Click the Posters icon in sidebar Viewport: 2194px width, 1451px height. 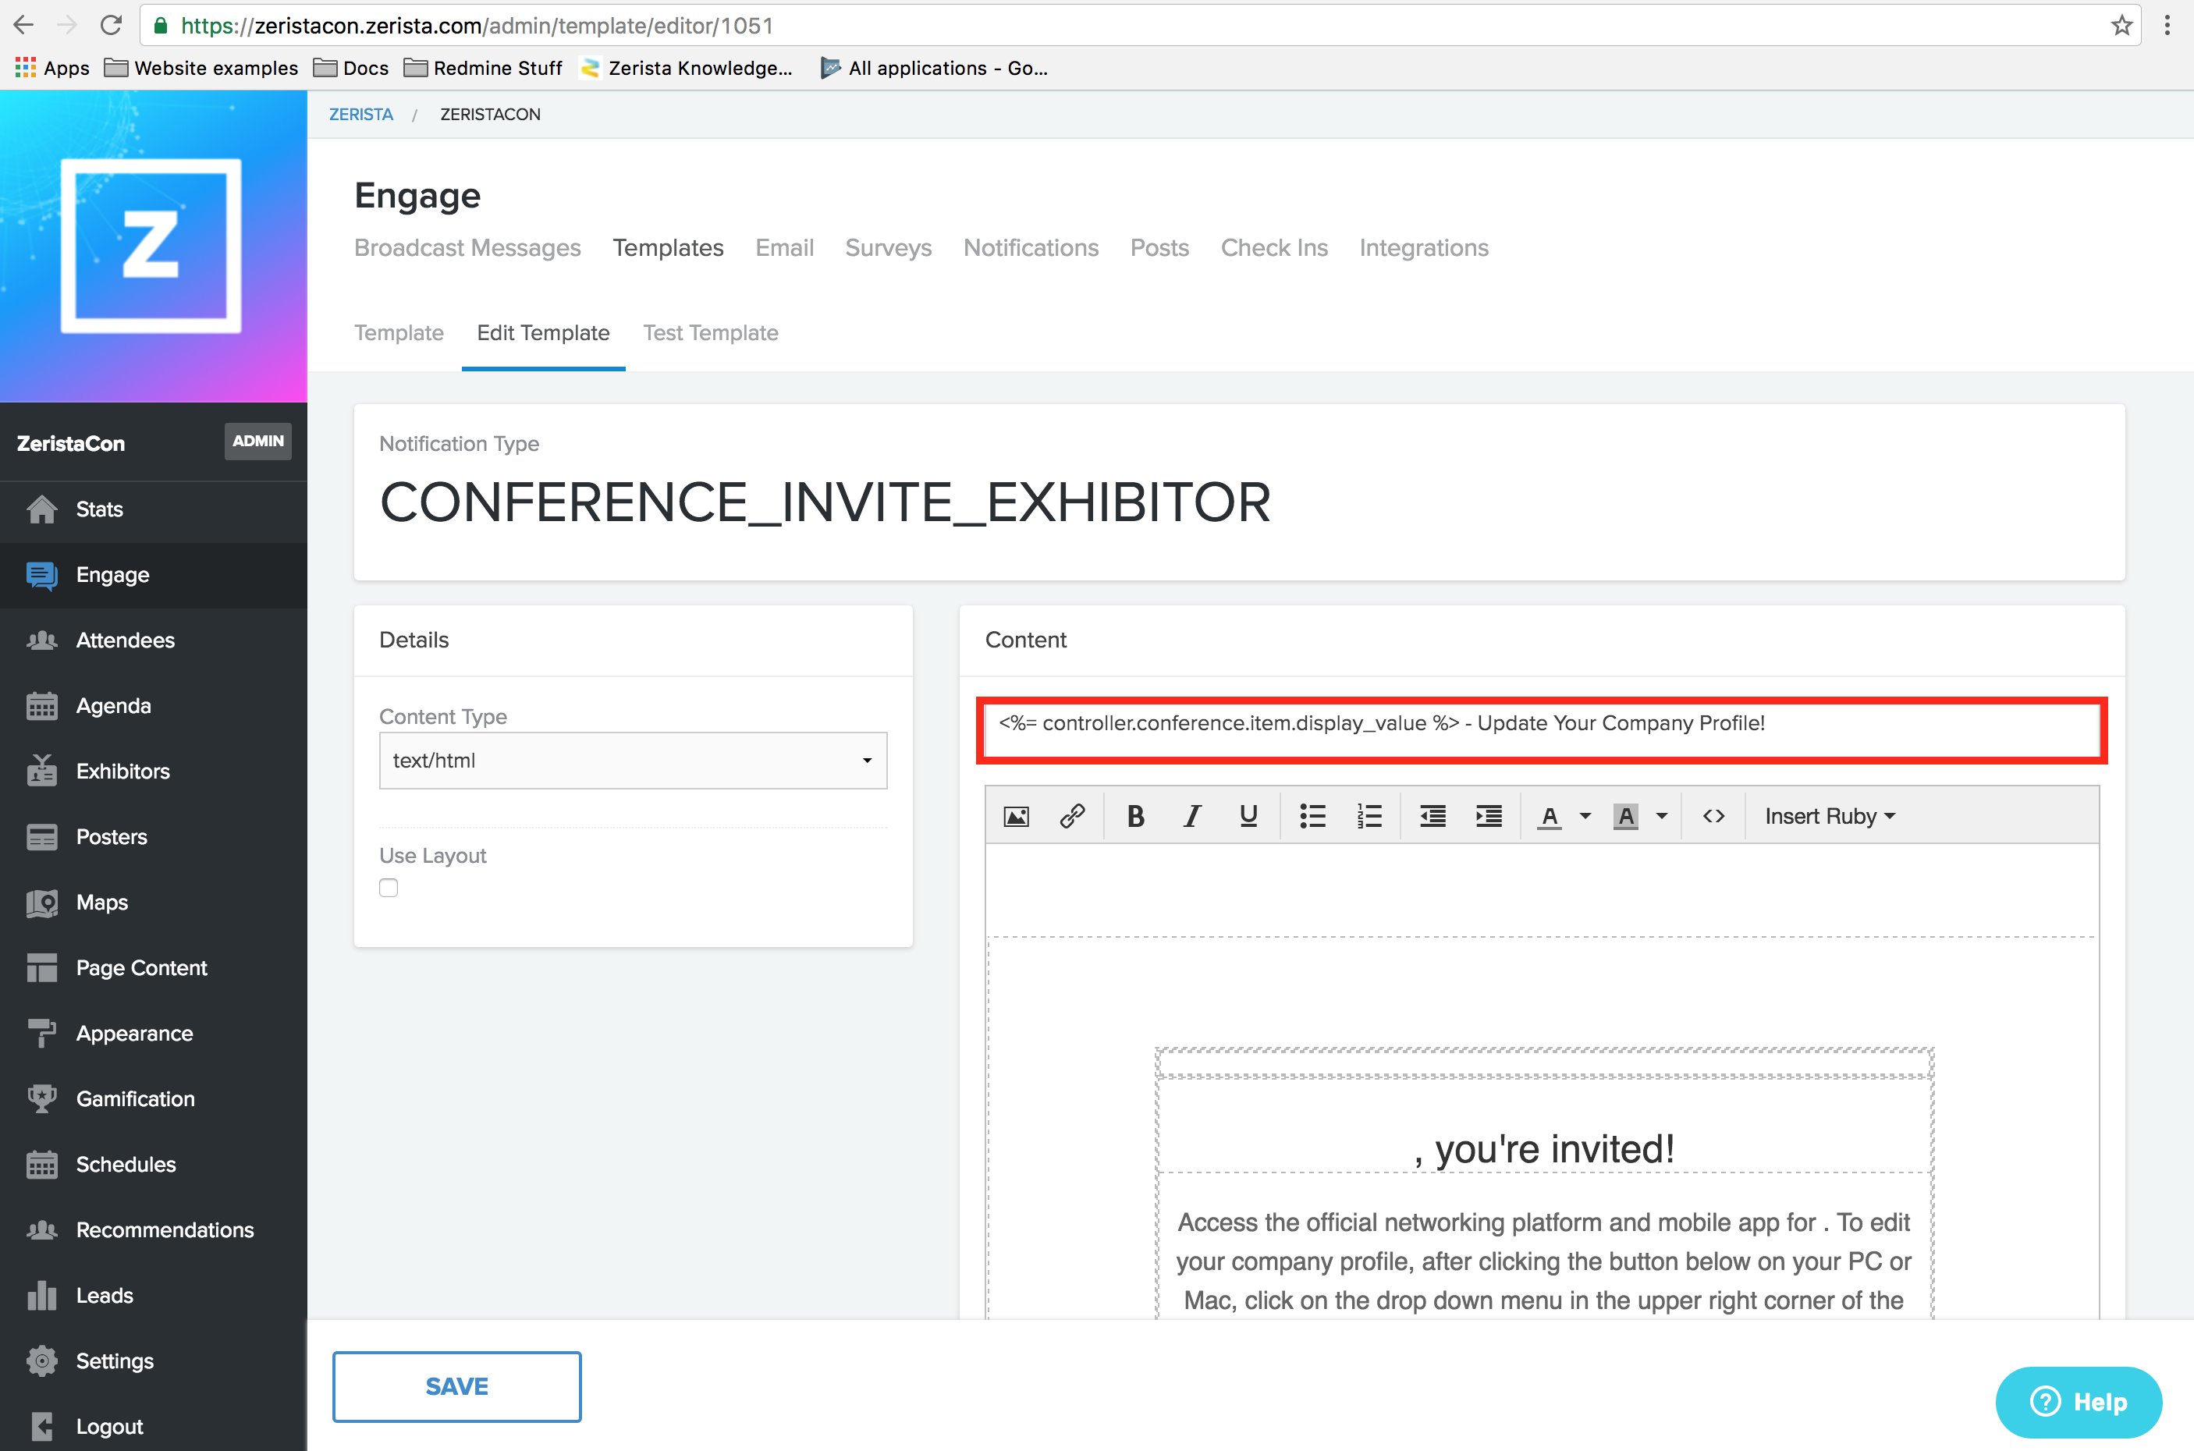click(x=41, y=836)
